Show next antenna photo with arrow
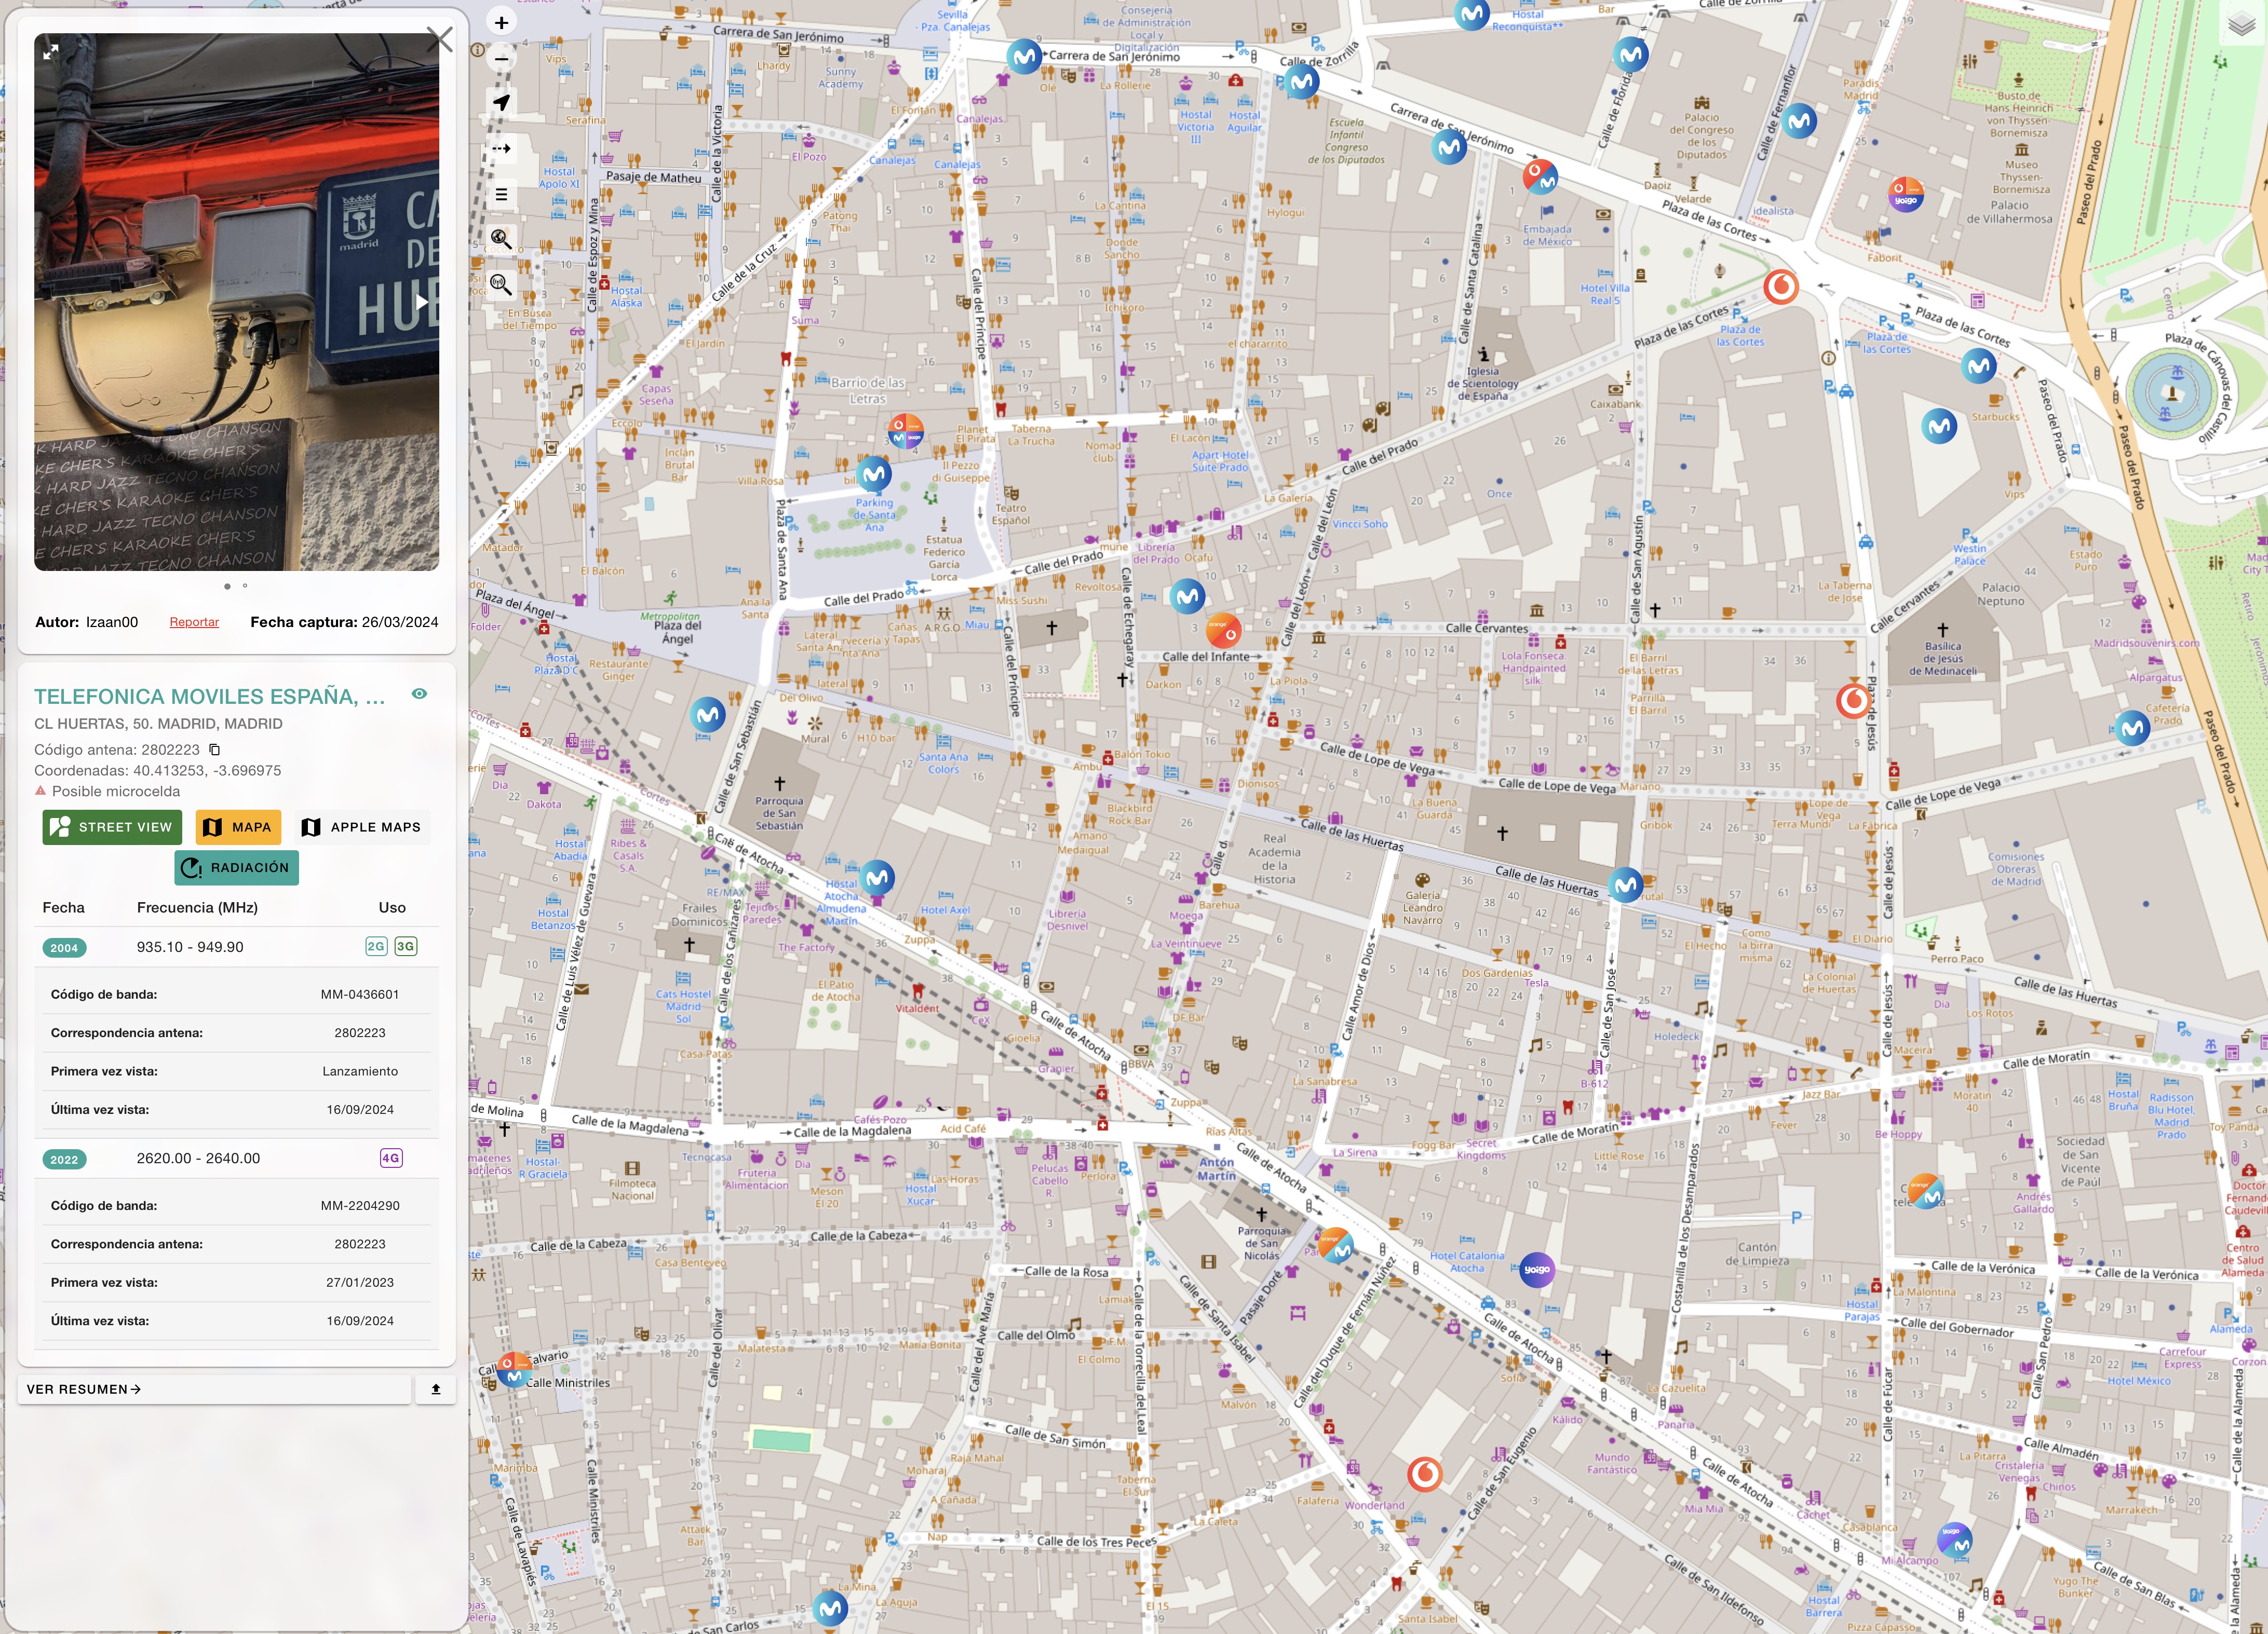Screen dimensions: 2268x1634 click(x=422, y=302)
